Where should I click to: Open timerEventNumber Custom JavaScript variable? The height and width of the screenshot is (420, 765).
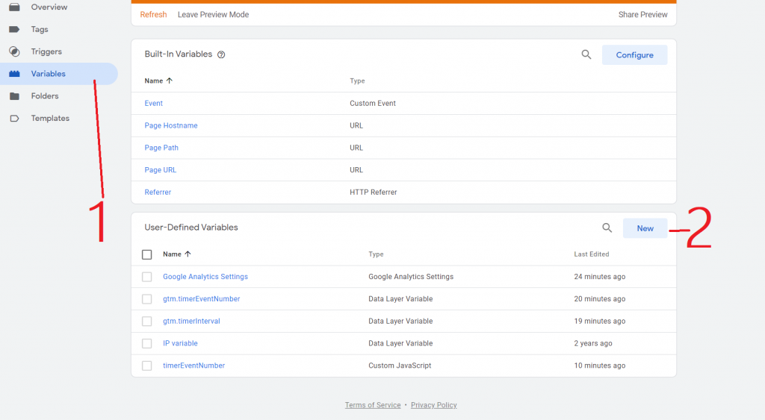click(x=193, y=366)
